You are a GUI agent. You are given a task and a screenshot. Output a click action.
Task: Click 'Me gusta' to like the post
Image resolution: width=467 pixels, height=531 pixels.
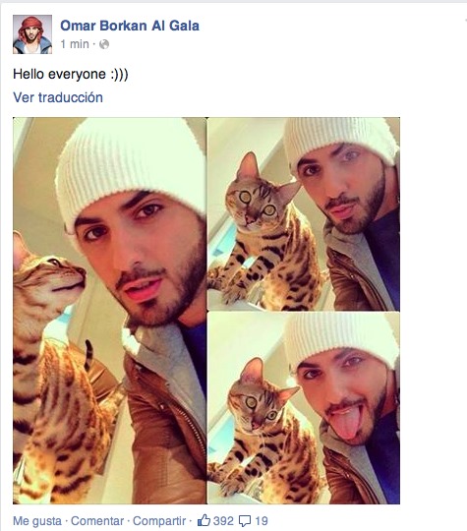point(37,521)
